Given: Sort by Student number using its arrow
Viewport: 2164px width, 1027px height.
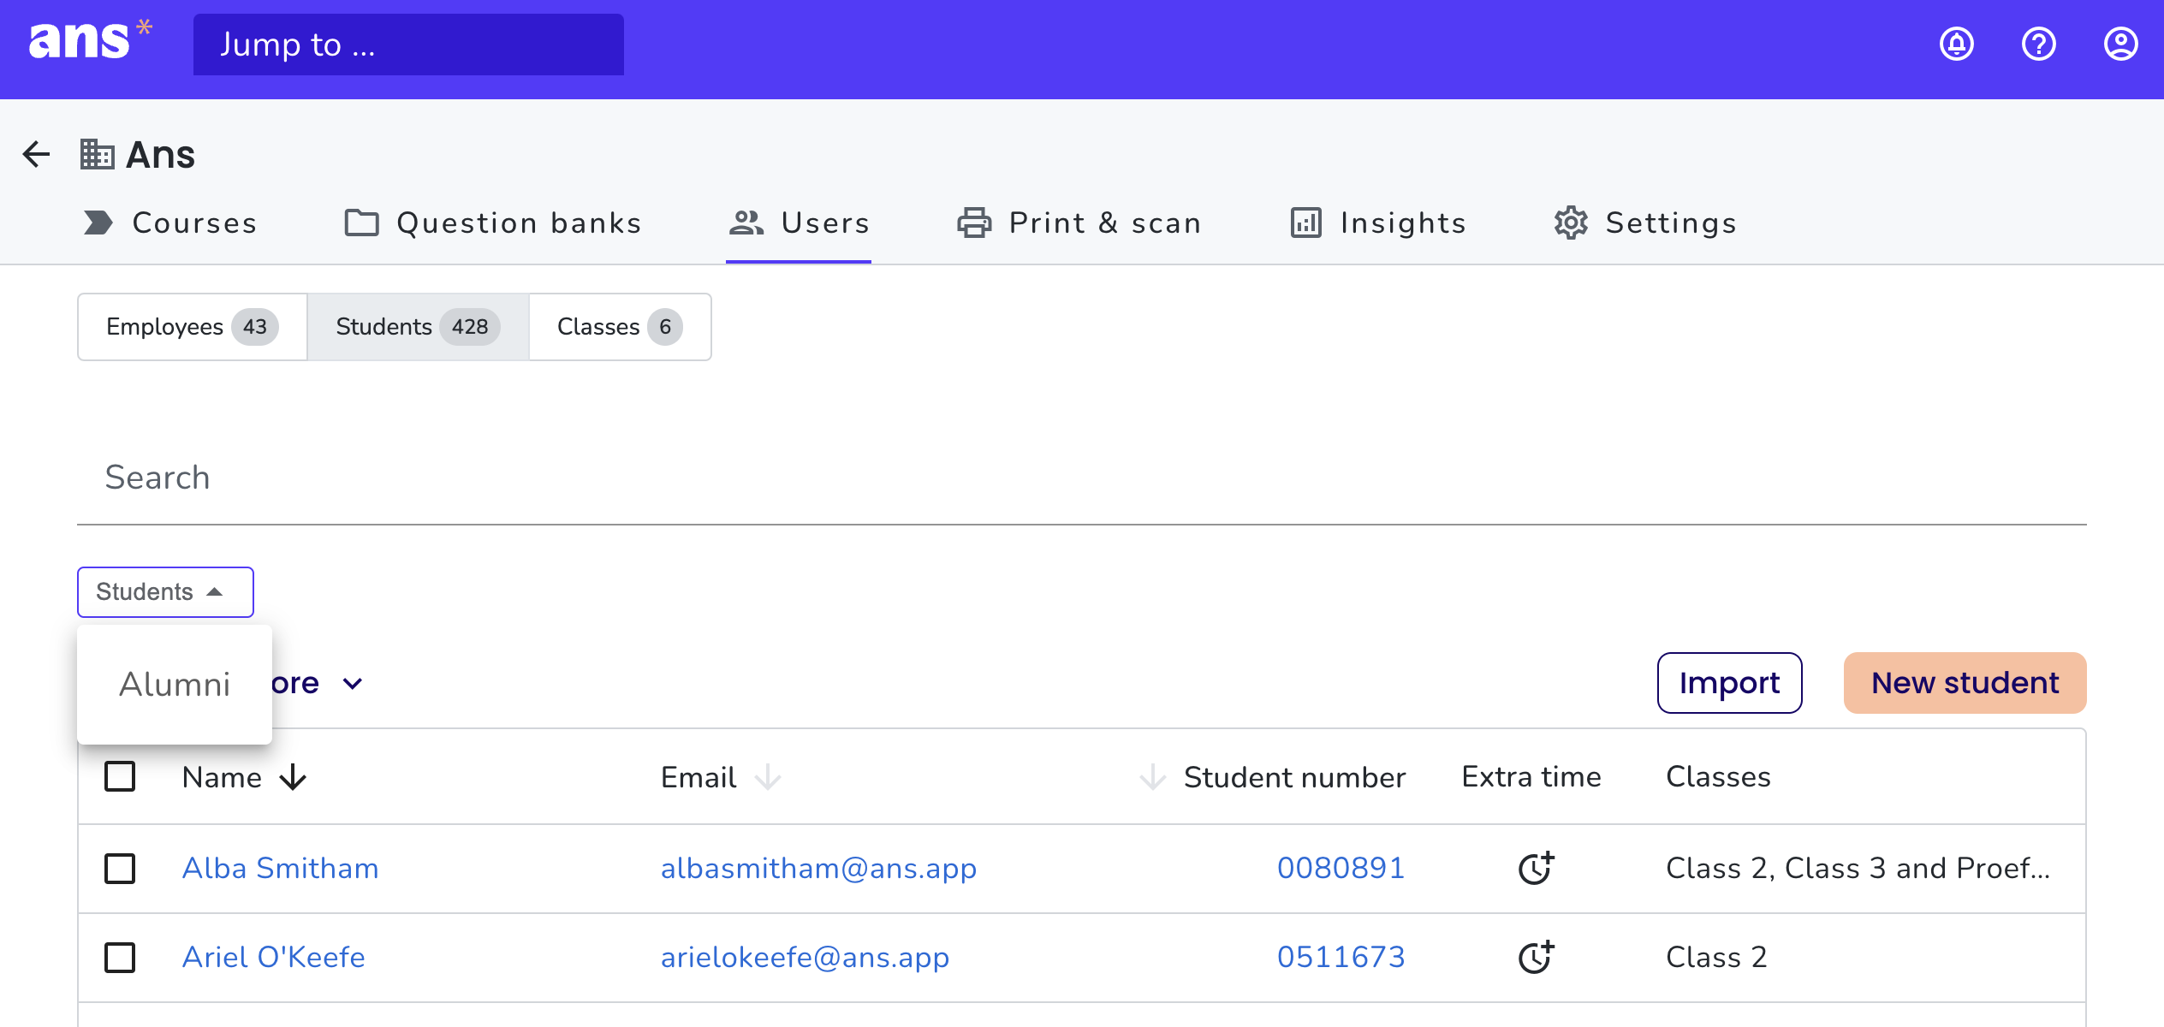Looking at the screenshot, I should 1153,777.
